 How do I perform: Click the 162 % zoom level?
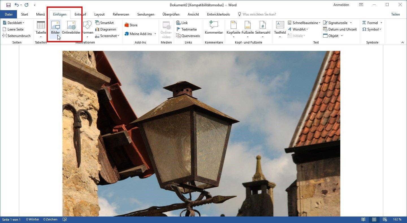click(397, 220)
